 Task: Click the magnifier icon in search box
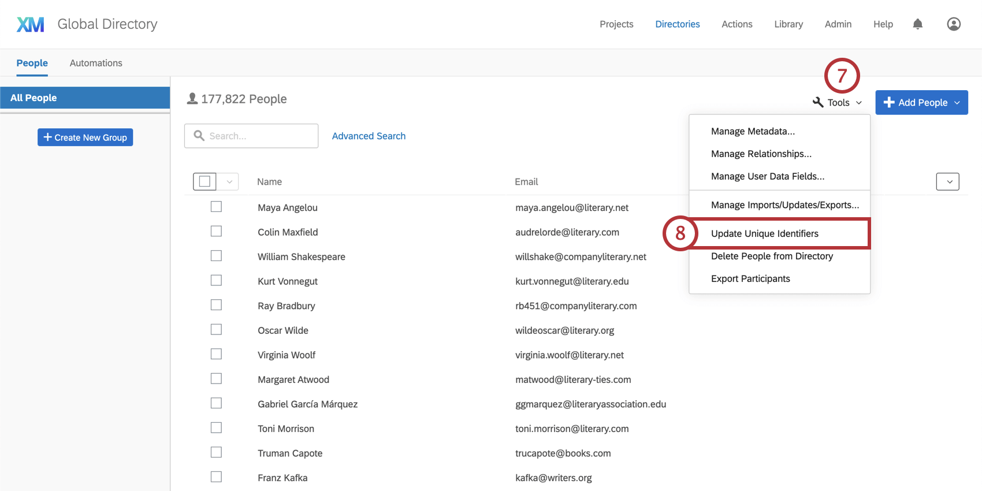click(199, 136)
